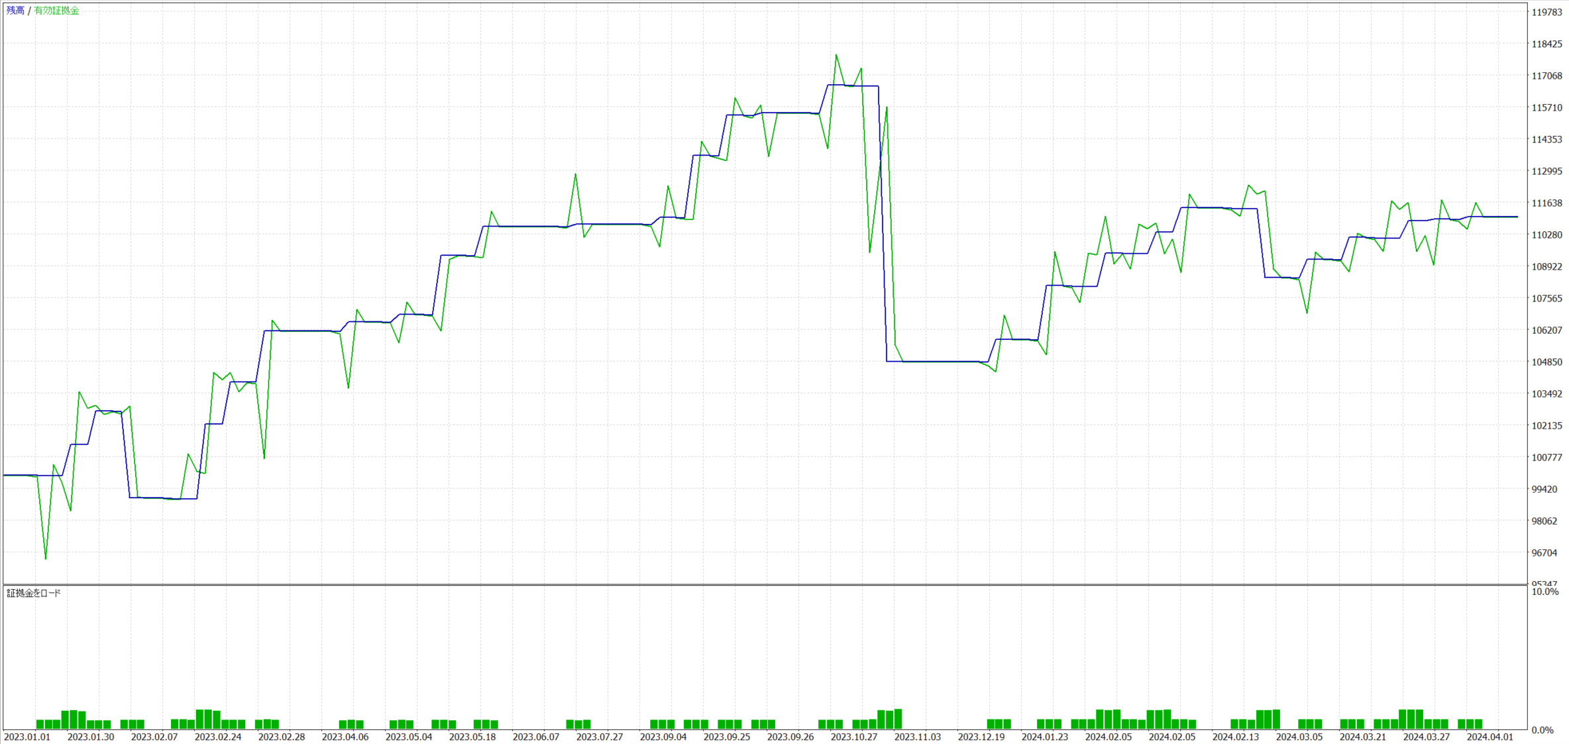The image size is (1569, 744).
Task: Click the highest green equity peak
Action: click(x=836, y=55)
